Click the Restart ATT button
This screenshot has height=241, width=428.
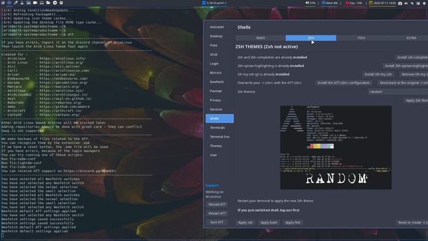coord(217,214)
